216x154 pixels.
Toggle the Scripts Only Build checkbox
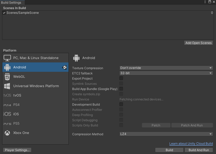tap(121, 125)
